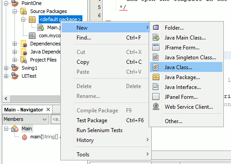Select main(String[]) entry in Navigator

coord(45,137)
